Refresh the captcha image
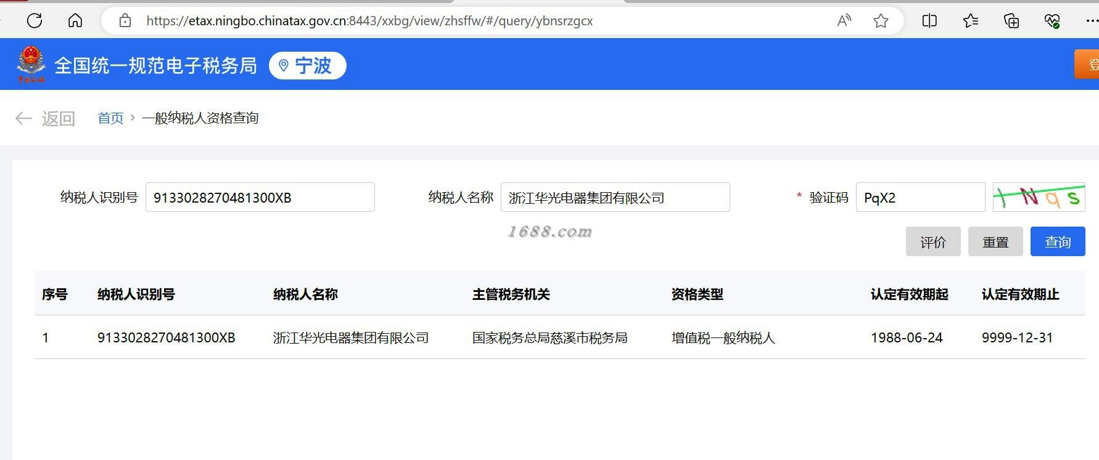This screenshot has width=1099, height=460. (x=1039, y=197)
